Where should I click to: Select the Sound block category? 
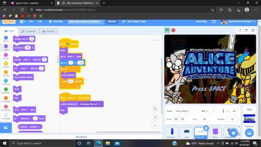point(6,56)
